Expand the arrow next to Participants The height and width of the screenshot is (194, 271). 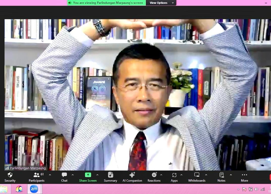pos(50,175)
